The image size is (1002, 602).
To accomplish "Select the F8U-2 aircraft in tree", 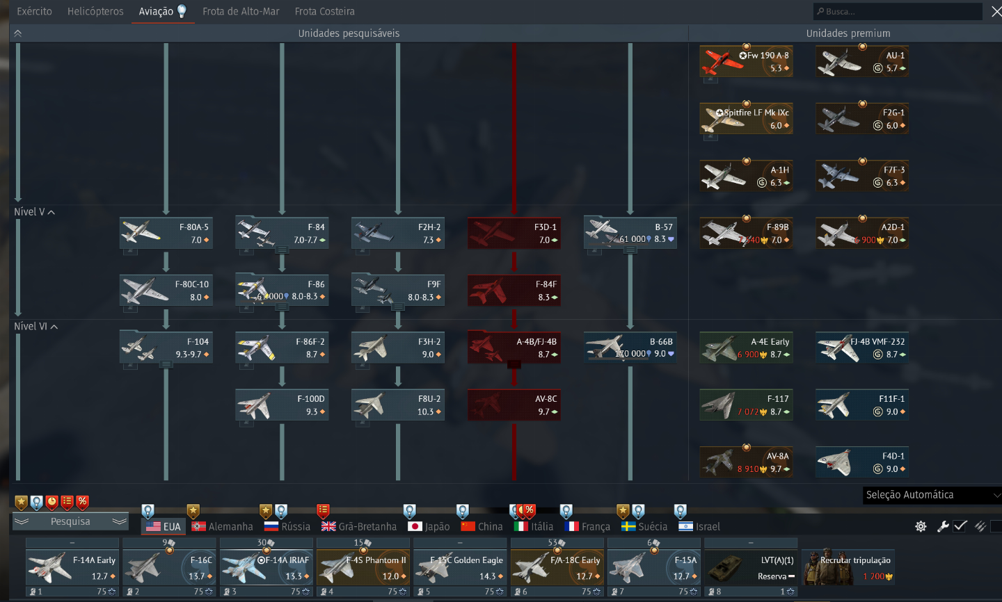I will coord(398,405).
